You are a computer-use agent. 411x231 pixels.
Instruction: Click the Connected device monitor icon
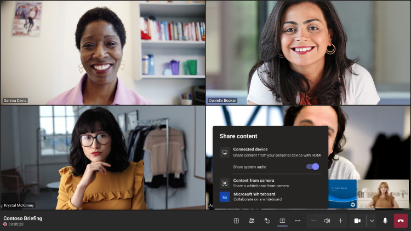click(x=225, y=152)
